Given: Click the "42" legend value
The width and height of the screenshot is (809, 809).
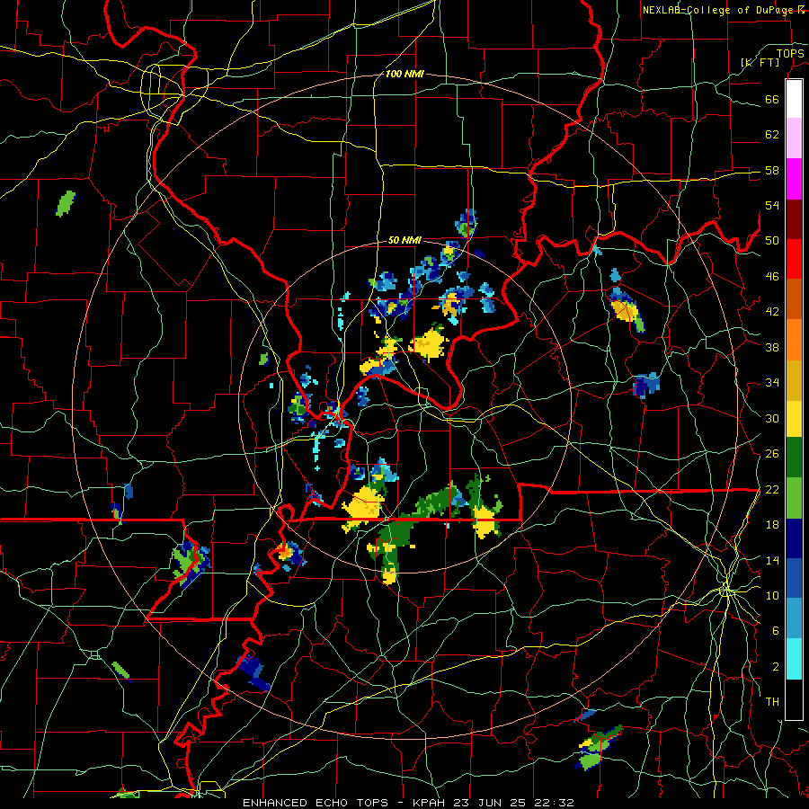Looking at the screenshot, I should [x=772, y=312].
